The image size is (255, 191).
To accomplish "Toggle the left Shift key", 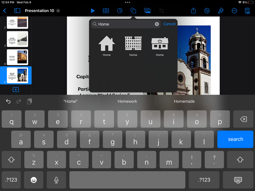I will pyautogui.click(x=11, y=159).
